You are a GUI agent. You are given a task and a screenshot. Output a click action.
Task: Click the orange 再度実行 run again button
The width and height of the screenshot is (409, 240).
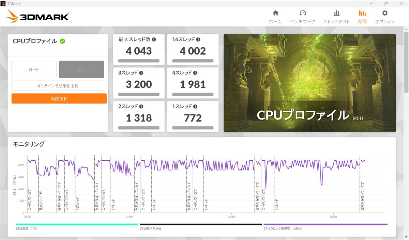click(59, 98)
